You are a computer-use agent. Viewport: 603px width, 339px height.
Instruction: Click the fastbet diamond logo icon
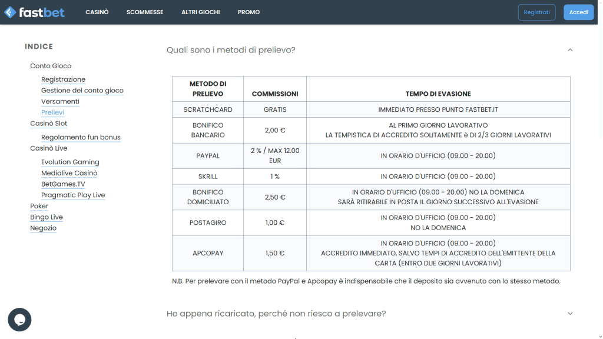(x=9, y=12)
